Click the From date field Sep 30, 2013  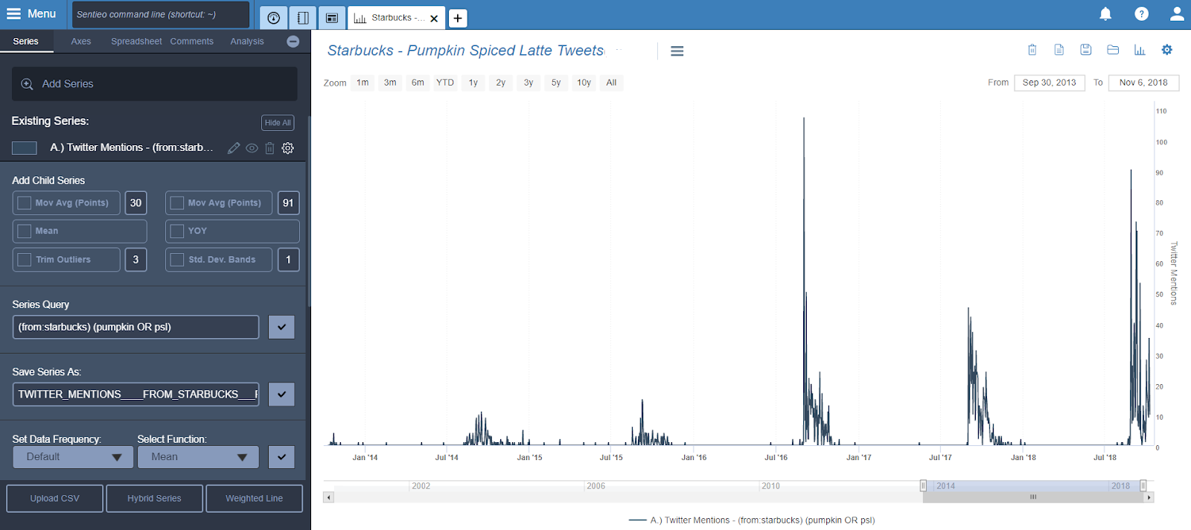pyautogui.click(x=1049, y=83)
